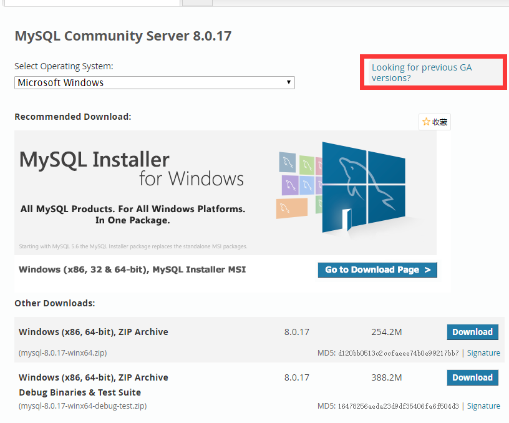Open Signature for mysql-8.0.17-winx64.zip

click(483, 352)
